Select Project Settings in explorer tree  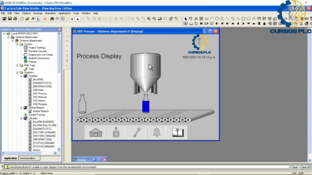click(37, 48)
